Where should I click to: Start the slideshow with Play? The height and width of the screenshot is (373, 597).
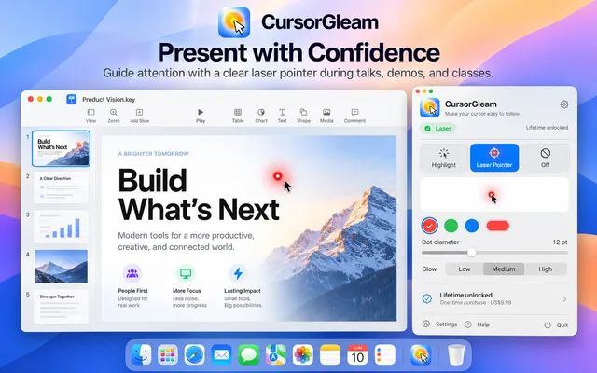[201, 116]
